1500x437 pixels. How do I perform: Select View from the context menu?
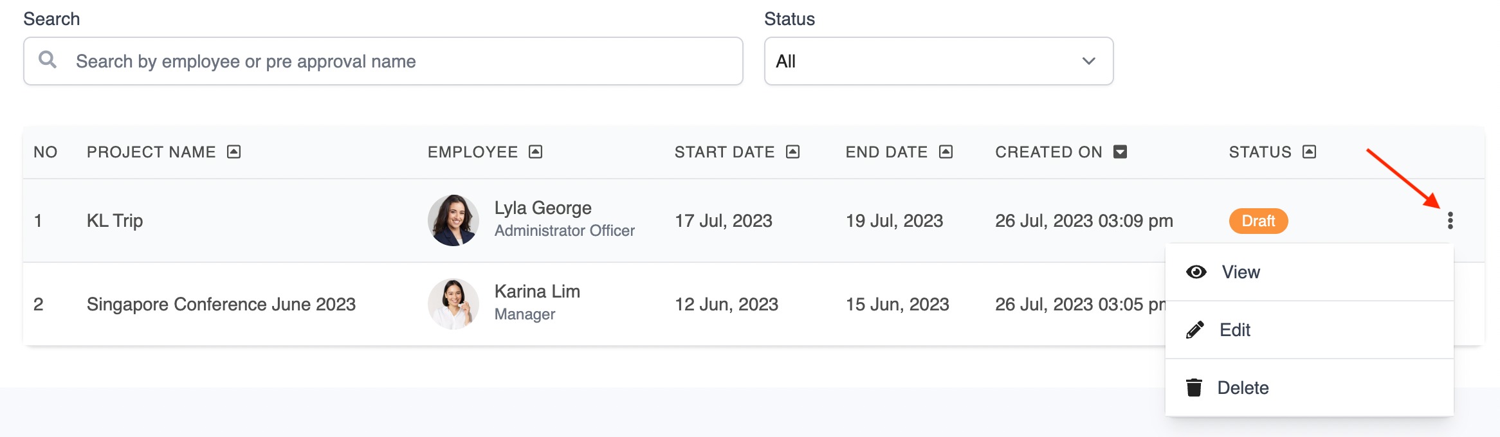click(1309, 272)
